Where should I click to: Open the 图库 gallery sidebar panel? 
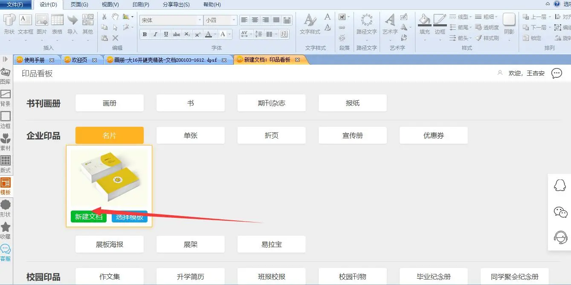(6, 75)
